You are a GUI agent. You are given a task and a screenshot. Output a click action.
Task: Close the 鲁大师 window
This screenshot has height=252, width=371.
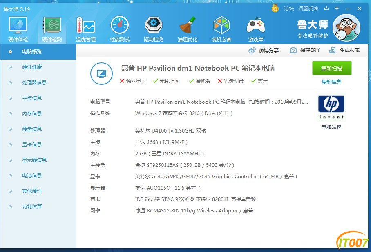coord(359,9)
